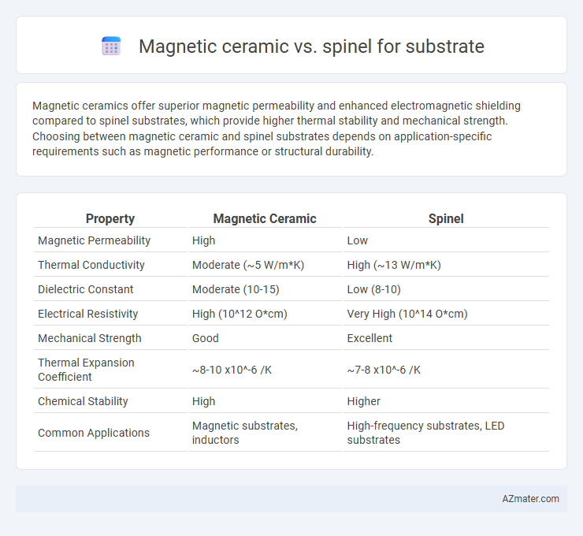The image size is (583, 536).
Task: Click 'High-frequency substrates, LED substrates' cell
Action: coord(425,433)
